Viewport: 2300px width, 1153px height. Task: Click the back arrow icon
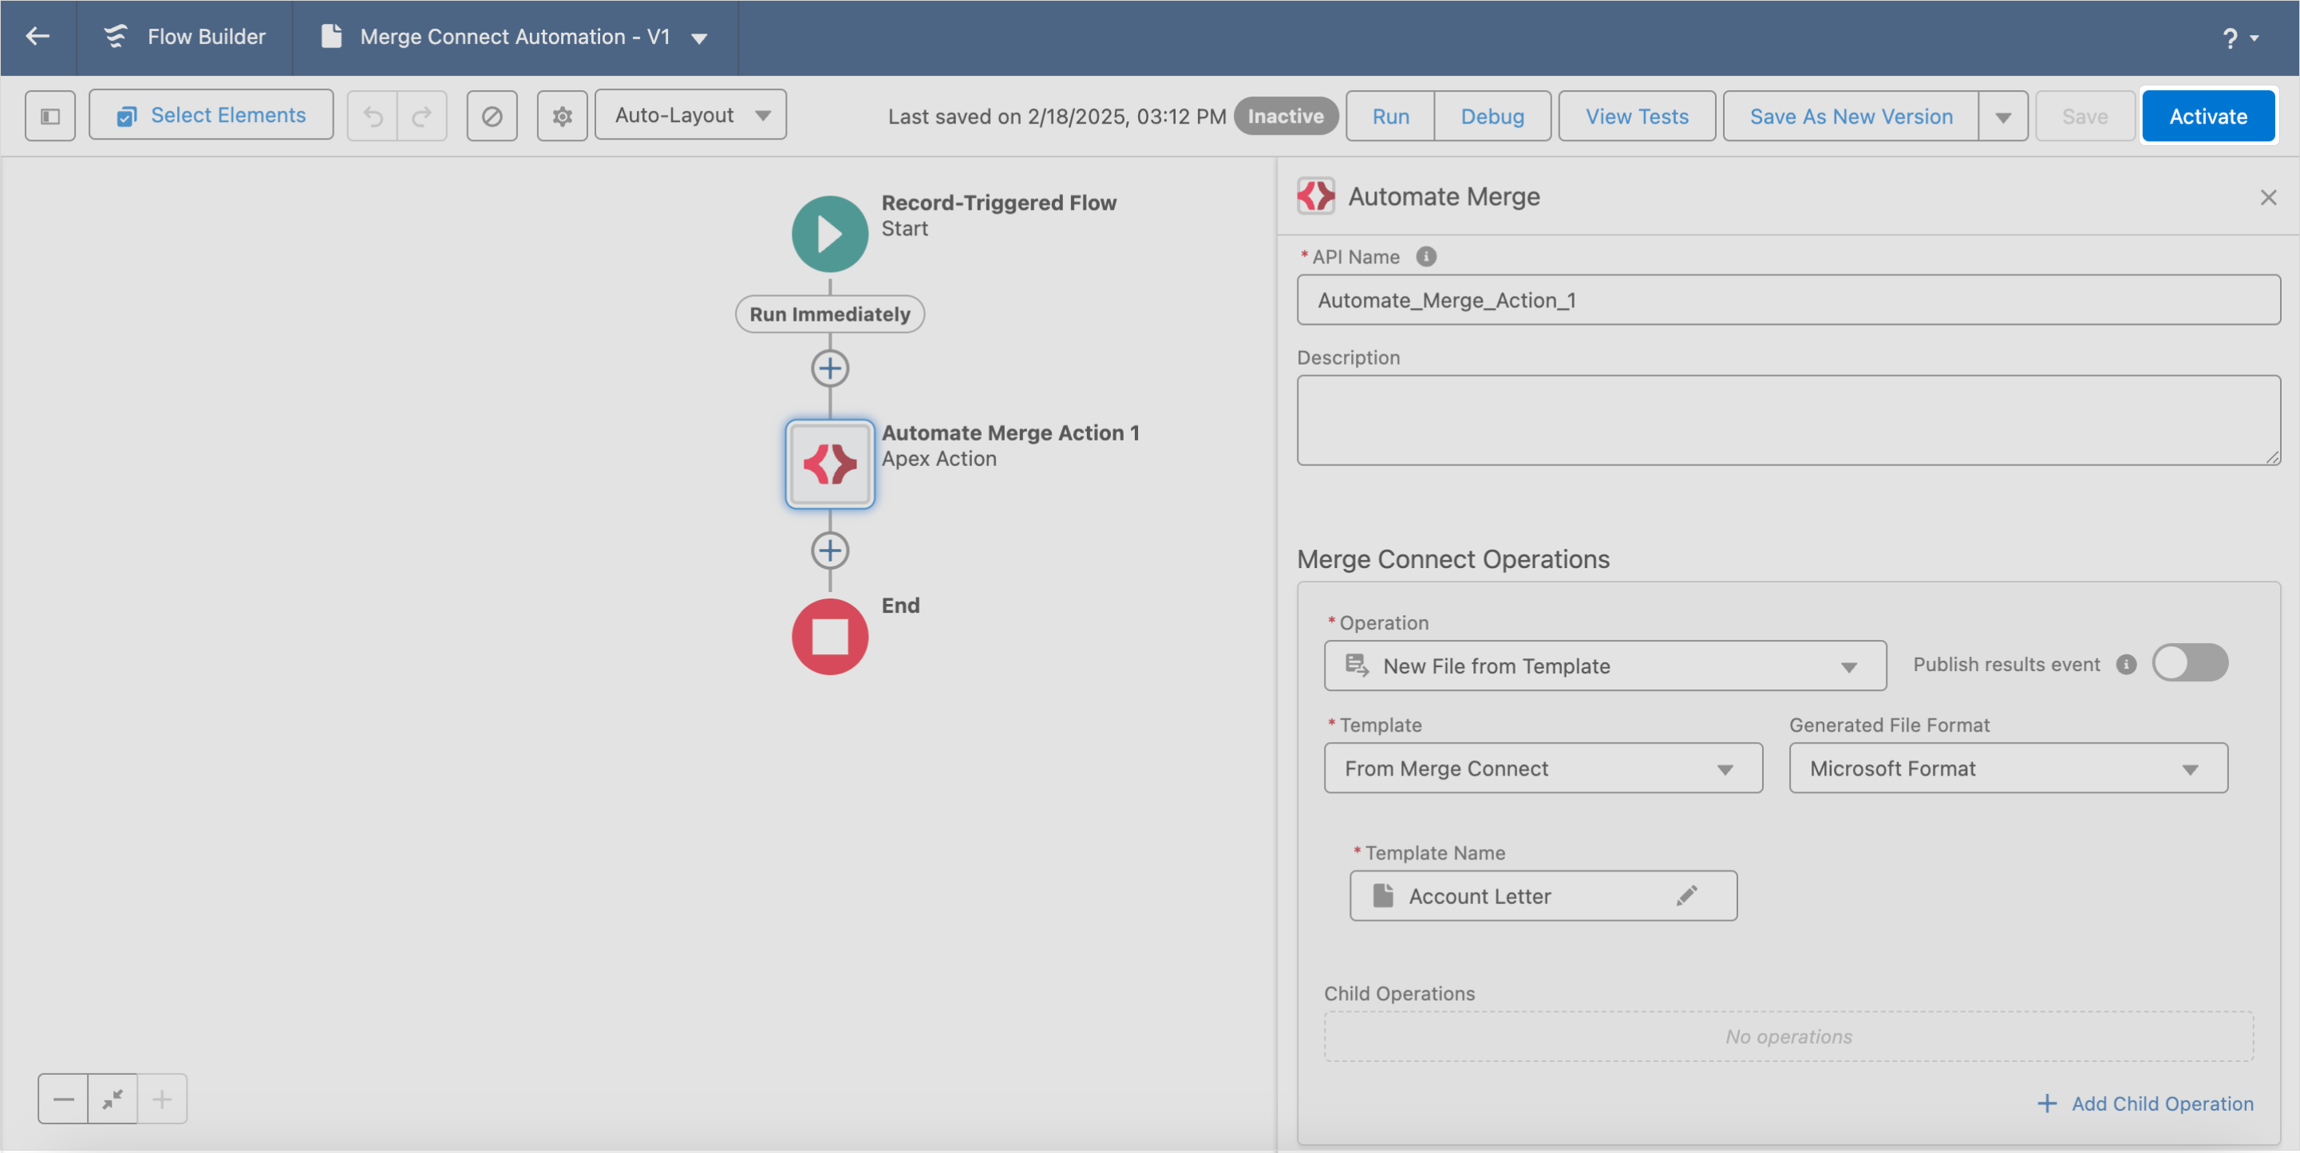click(38, 37)
